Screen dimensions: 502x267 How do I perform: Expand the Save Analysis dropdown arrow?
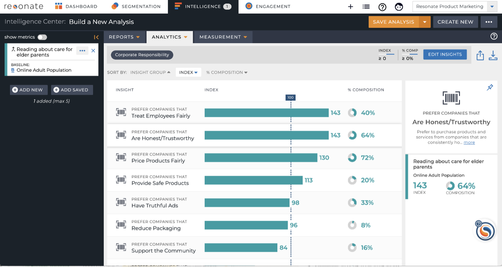pyautogui.click(x=425, y=22)
